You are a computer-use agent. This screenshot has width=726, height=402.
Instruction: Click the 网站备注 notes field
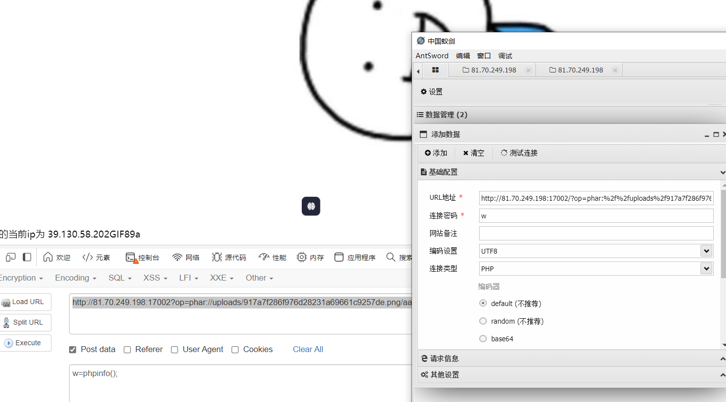pyautogui.click(x=596, y=233)
